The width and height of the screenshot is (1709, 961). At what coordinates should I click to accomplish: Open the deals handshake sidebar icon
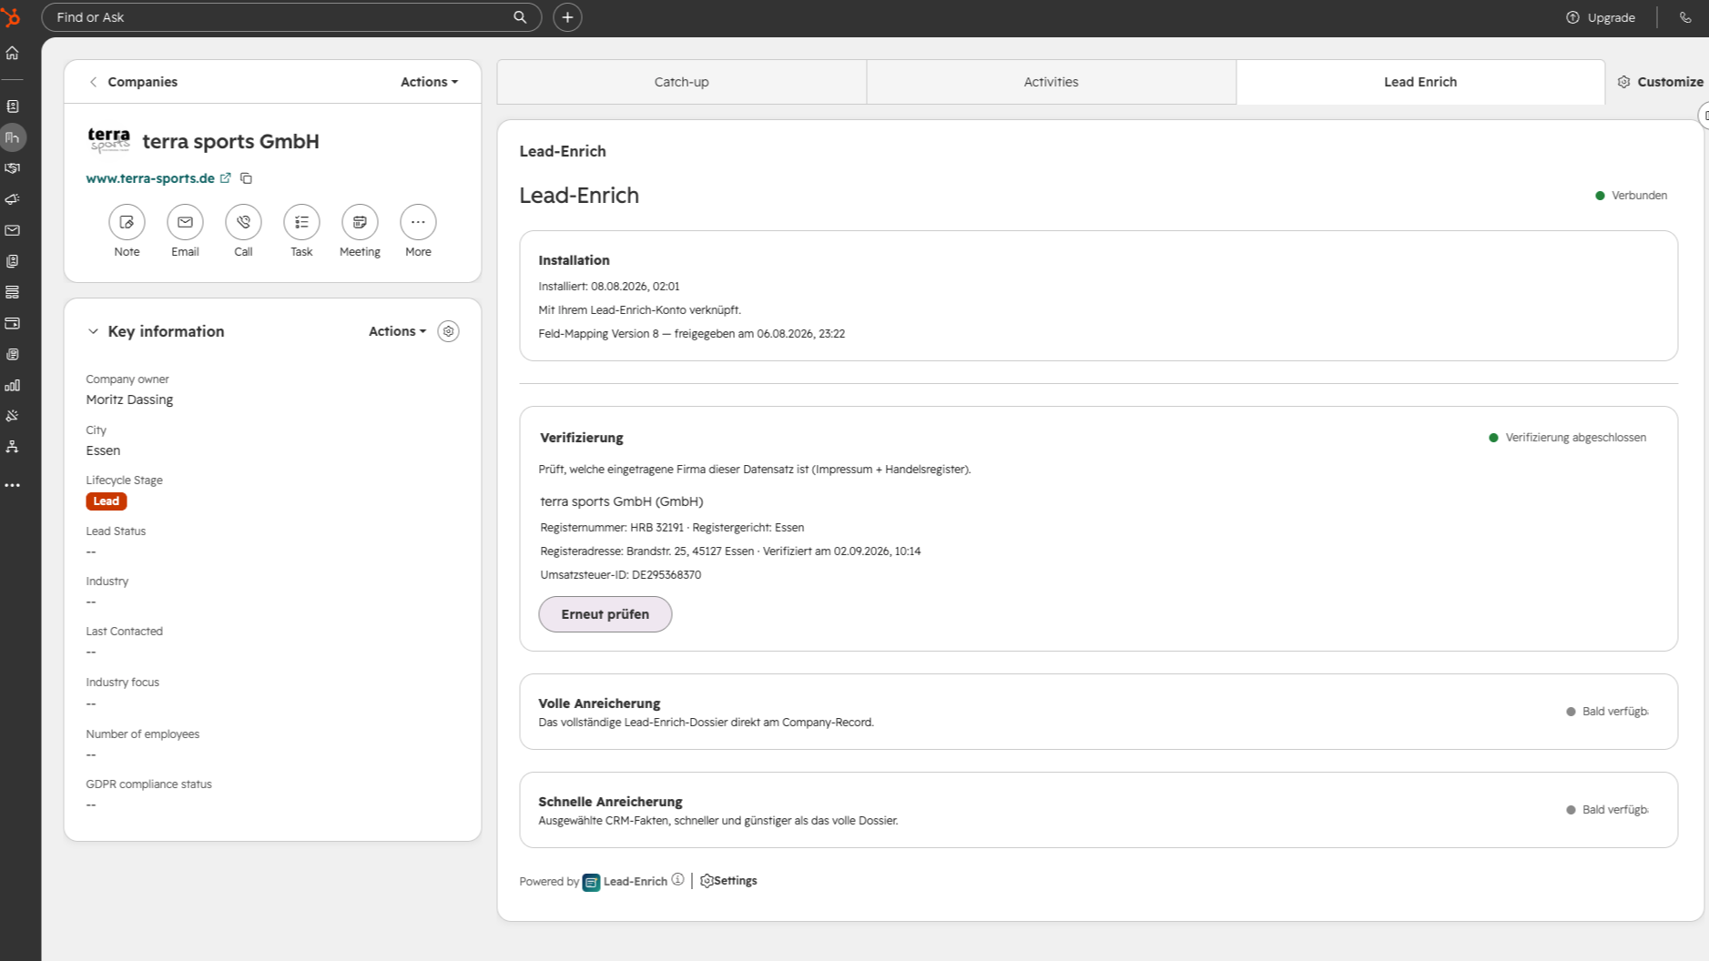click(13, 168)
